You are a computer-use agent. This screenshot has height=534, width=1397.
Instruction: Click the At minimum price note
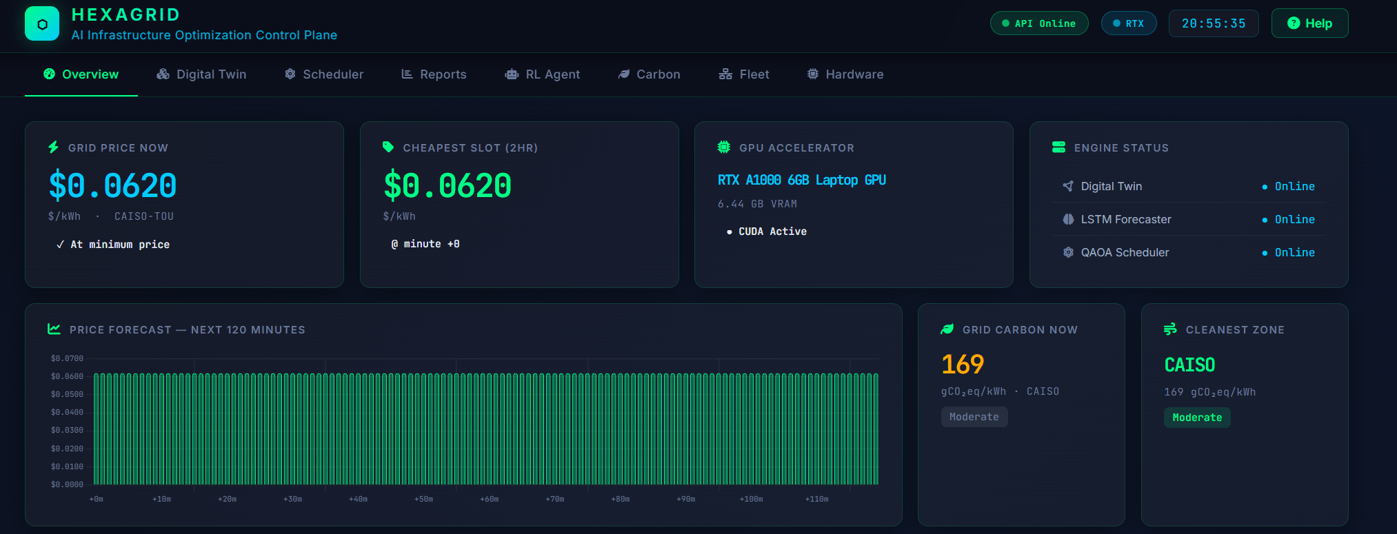click(113, 245)
